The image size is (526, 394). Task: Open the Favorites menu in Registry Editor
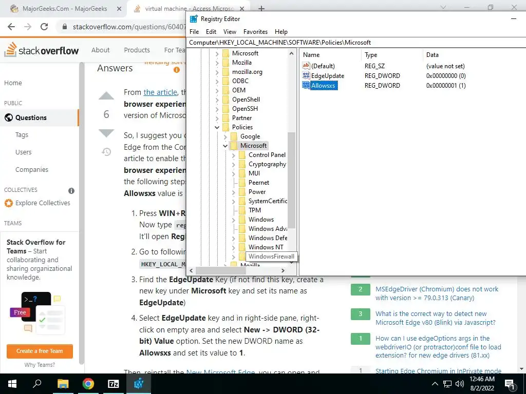coord(256,31)
